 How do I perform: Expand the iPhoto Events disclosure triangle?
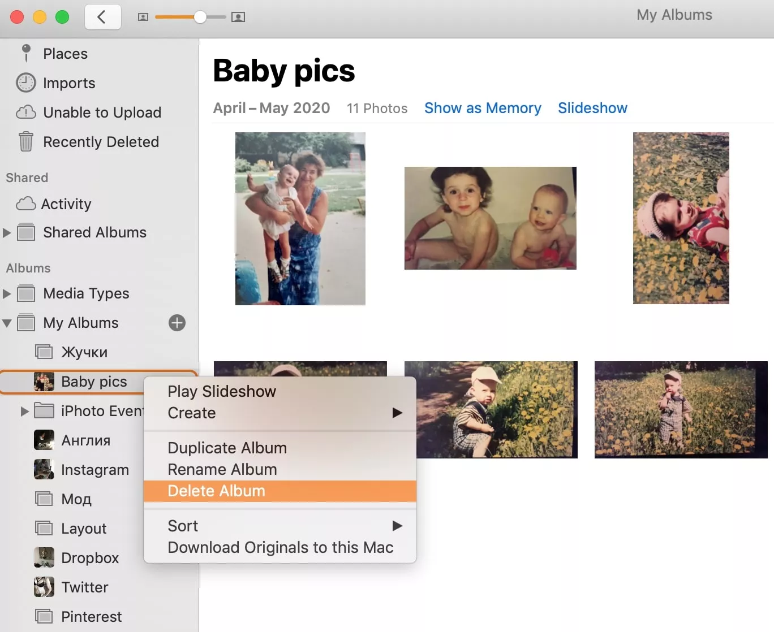point(24,411)
